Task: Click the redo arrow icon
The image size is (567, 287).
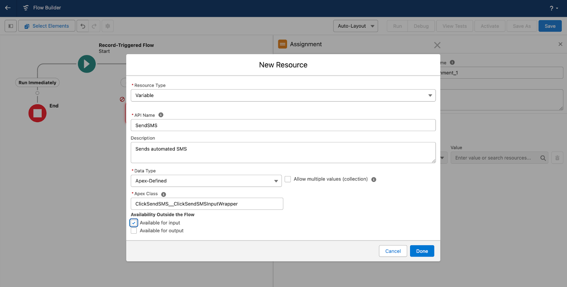Action: 94,26
